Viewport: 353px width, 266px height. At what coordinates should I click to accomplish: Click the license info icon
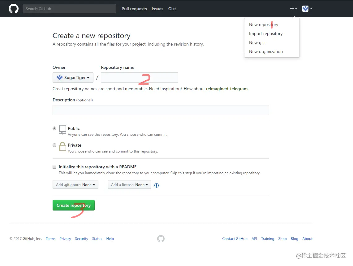[x=157, y=185]
